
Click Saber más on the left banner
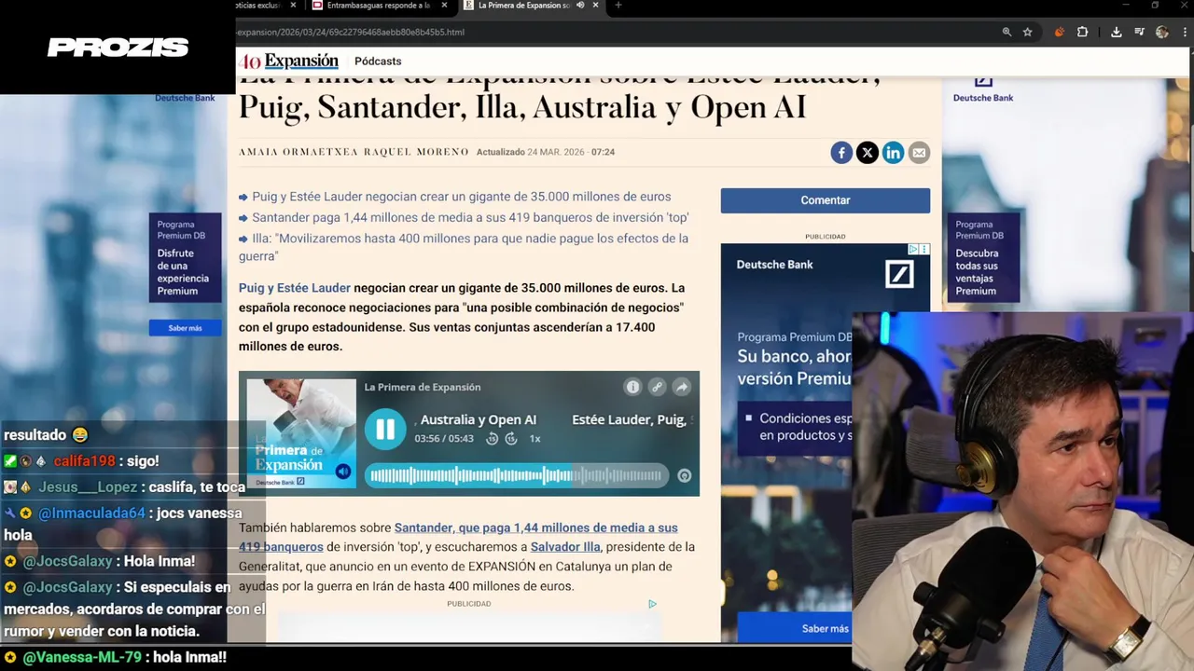185,328
